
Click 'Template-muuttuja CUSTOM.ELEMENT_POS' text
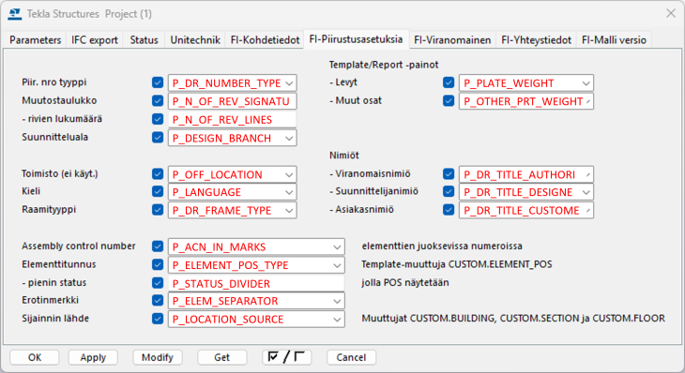click(x=457, y=264)
